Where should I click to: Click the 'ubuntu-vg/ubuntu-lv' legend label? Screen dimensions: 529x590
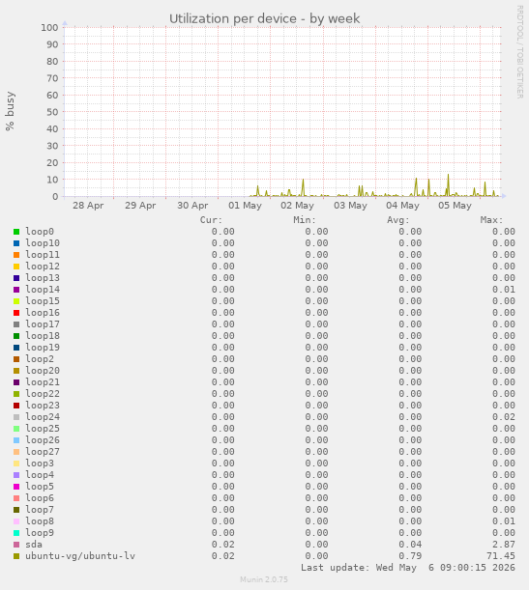[x=80, y=556]
